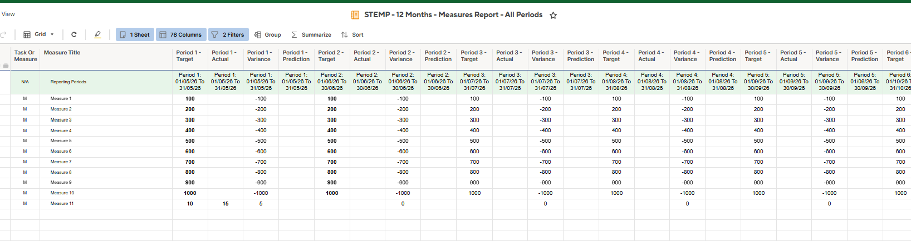This screenshot has height=241, width=911.
Task: Click the Reporting Periods cell
Action: pos(106,82)
